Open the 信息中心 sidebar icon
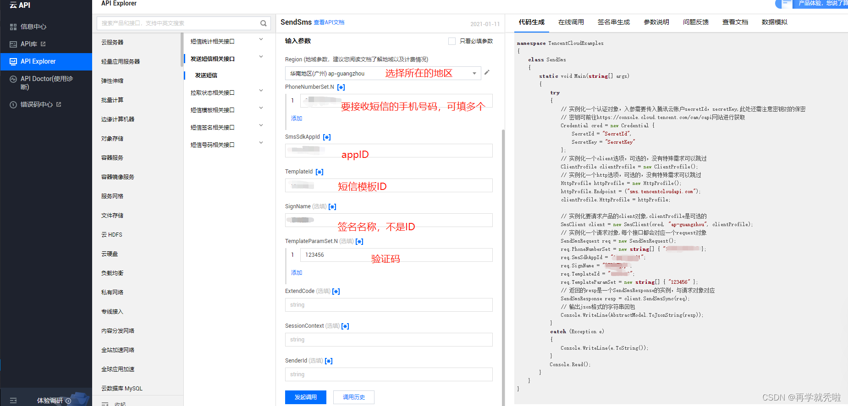The width and height of the screenshot is (848, 406). tap(13, 27)
